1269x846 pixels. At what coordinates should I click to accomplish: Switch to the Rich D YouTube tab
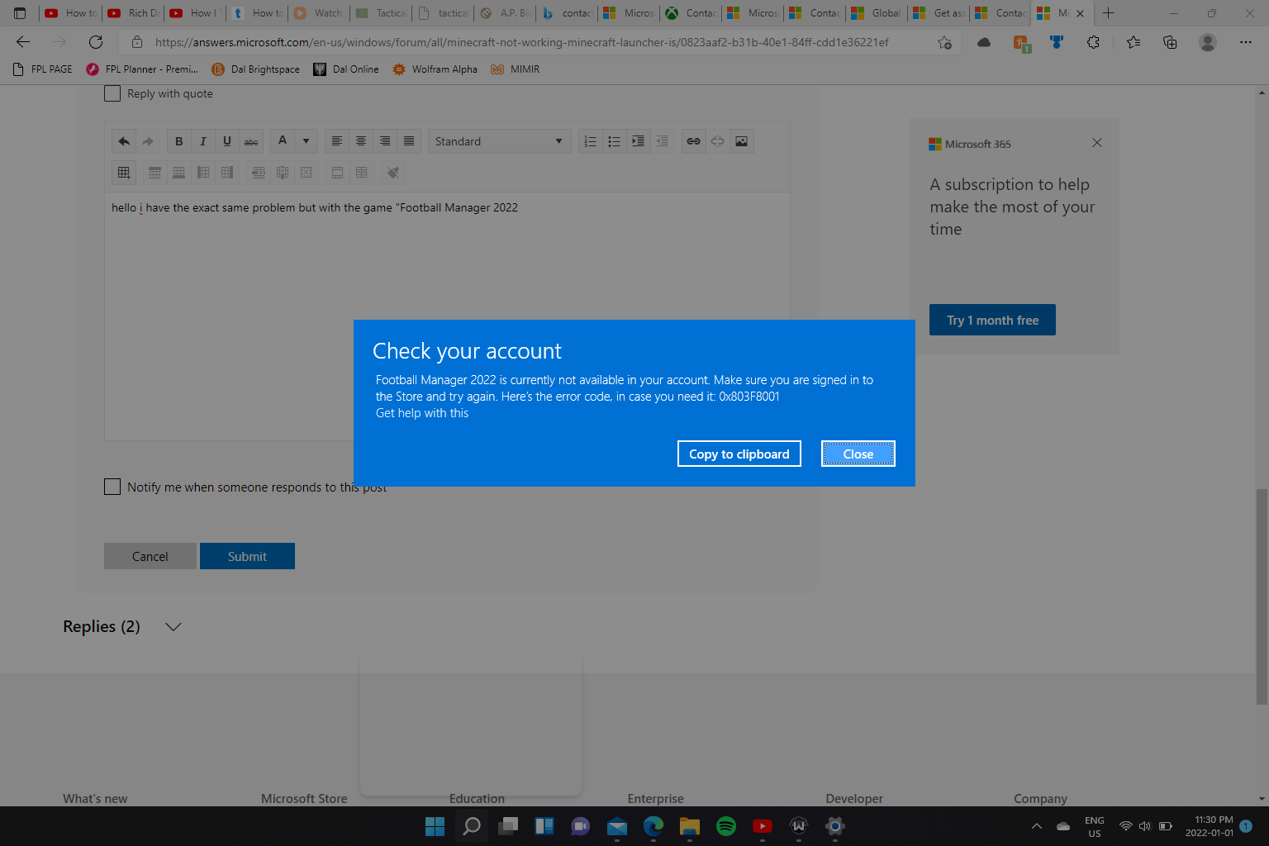click(x=133, y=13)
